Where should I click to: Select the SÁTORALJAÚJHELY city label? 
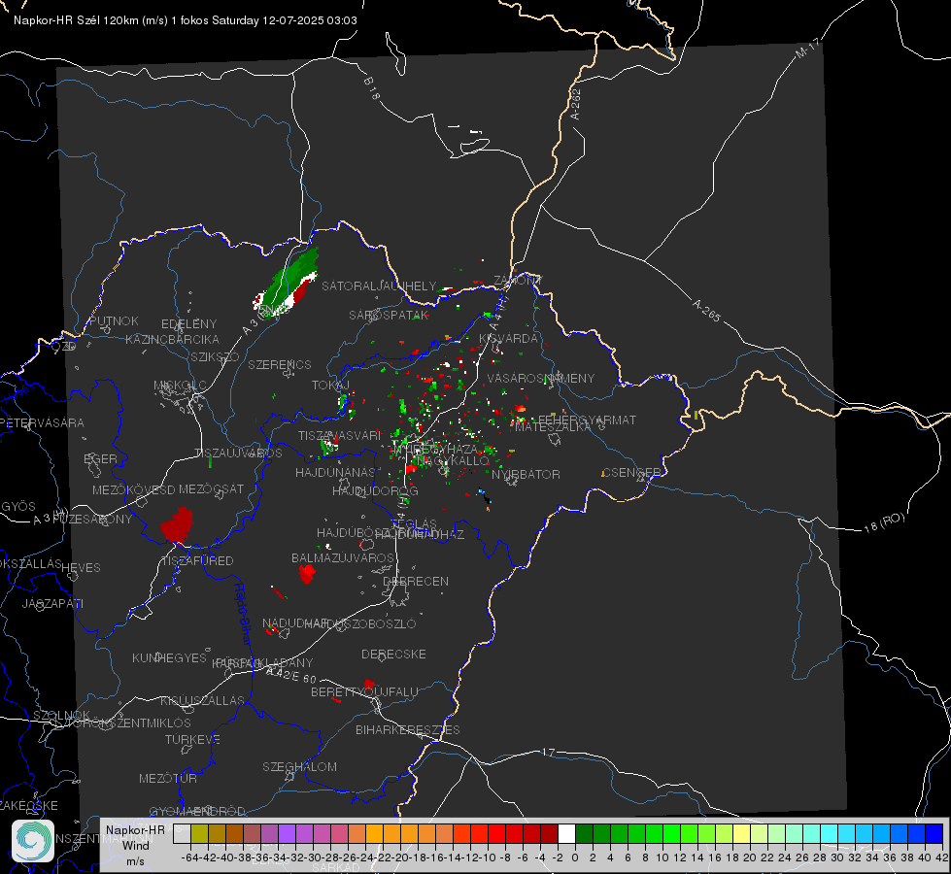[379, 286]
